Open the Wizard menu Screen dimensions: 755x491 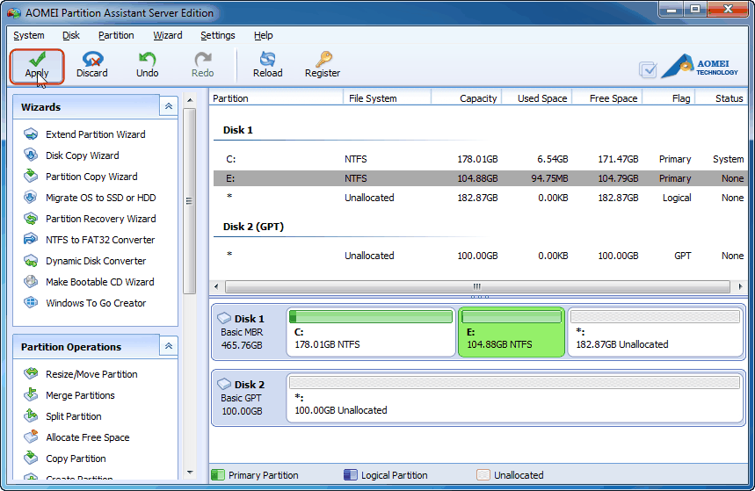[168, 36]
